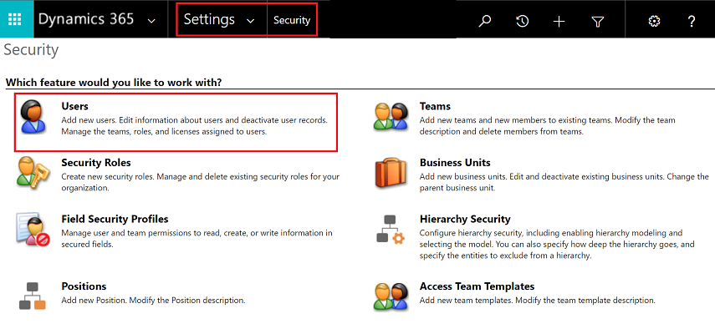Open the Dynamics 365 home title
This screenshot has width=715, height=329.
86,19
